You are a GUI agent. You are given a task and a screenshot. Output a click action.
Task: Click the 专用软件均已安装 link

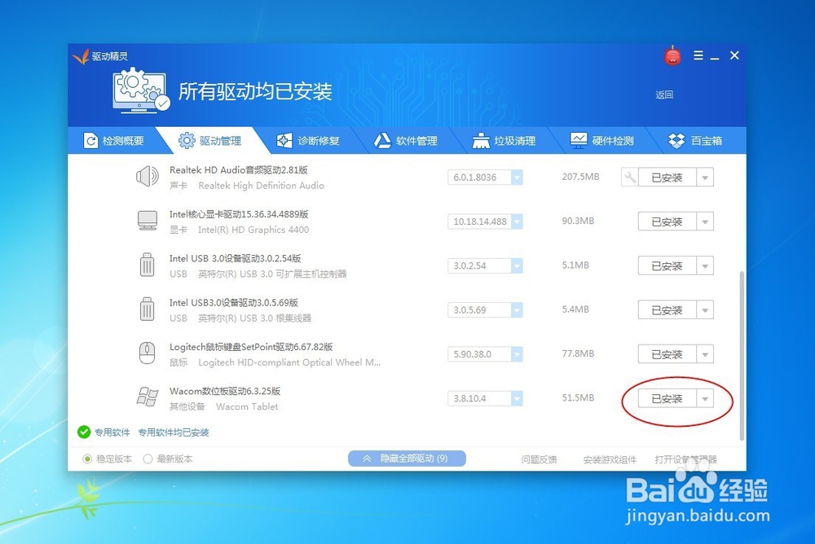point(174,432)
